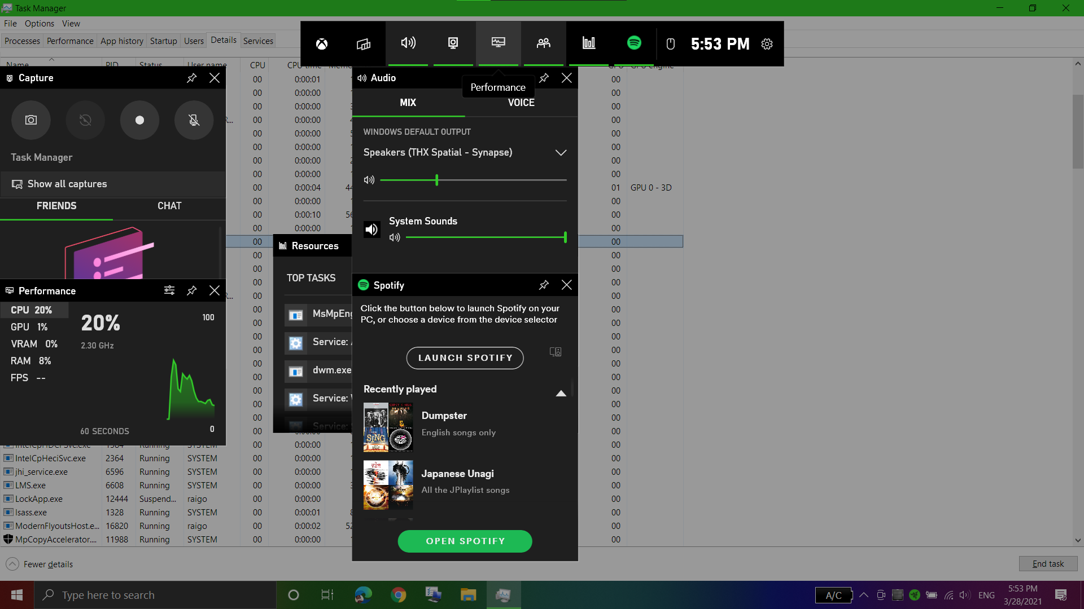
Task: Toggle microphone while recording
Action: 194,120
